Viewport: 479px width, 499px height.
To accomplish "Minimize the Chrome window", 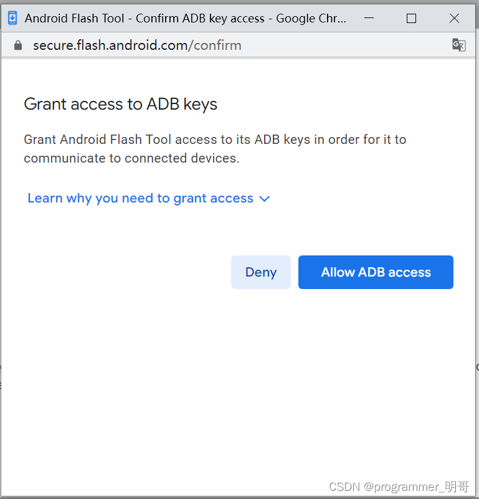I will click(369, 18).
